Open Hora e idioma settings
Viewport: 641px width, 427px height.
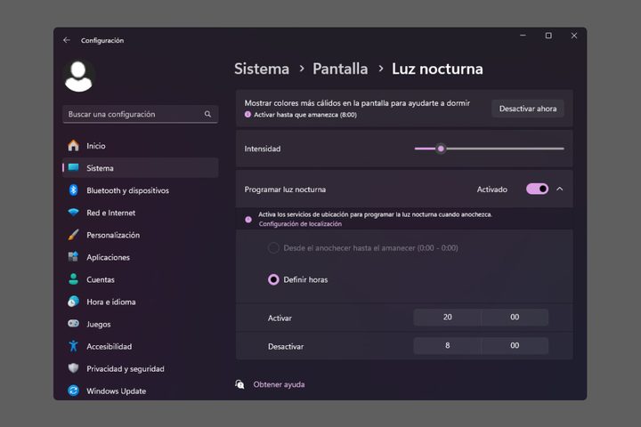(141, 302)
